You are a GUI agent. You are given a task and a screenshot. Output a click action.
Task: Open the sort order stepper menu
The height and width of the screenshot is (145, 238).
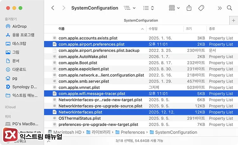(149, 8)
